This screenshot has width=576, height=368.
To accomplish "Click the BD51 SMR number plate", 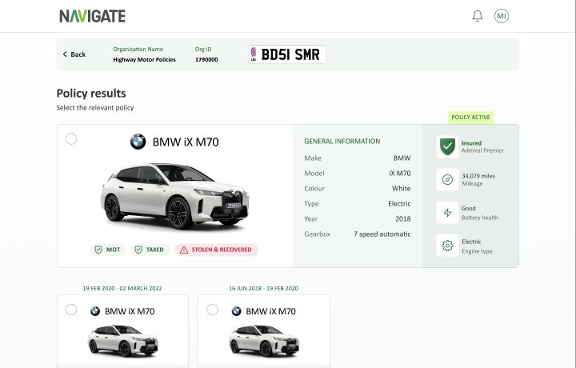I will (x=287, y=54).
